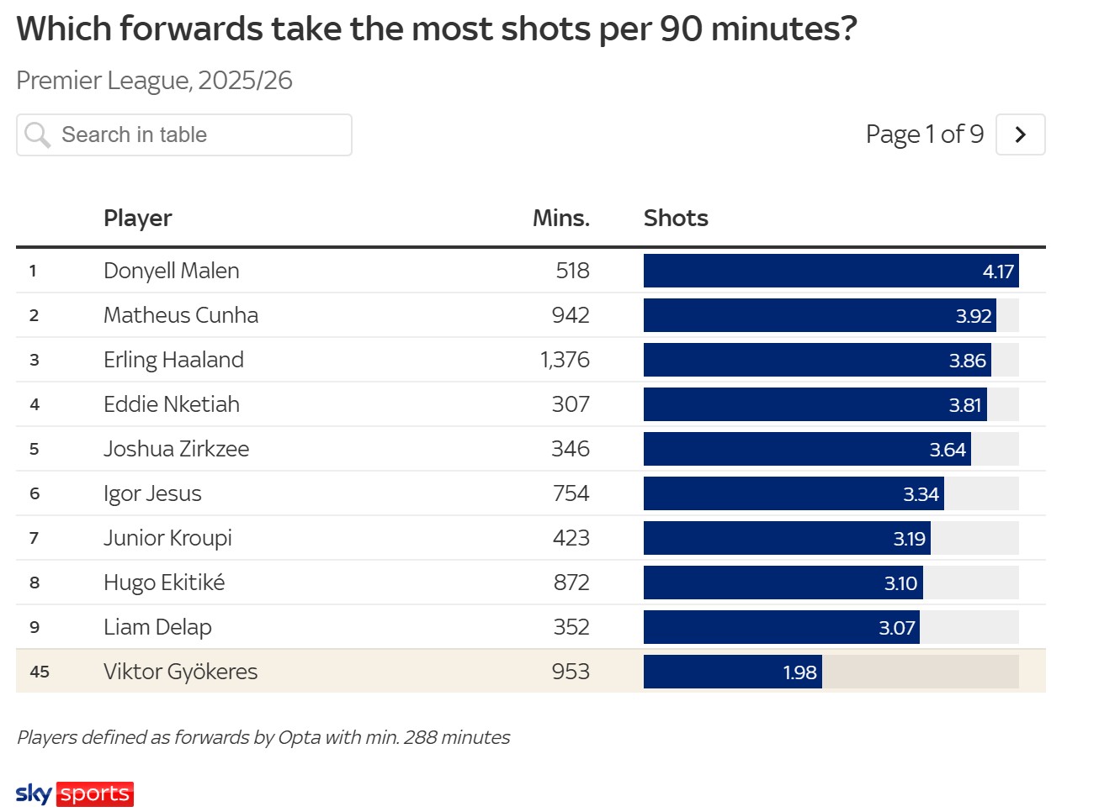Sort table by Mins. column header
Image resolution: width=1099 pixels, height=812 pixels.
[560, 219]
